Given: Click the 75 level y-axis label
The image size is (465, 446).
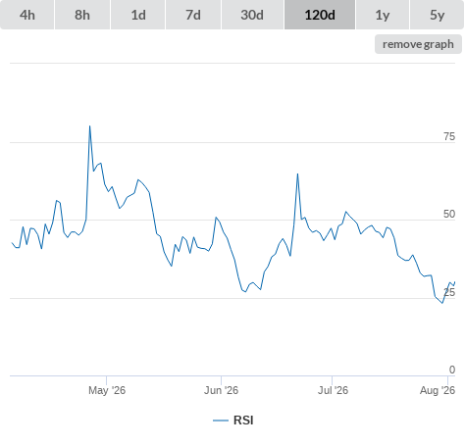Looking at the screenshot, I should [449, 136].
